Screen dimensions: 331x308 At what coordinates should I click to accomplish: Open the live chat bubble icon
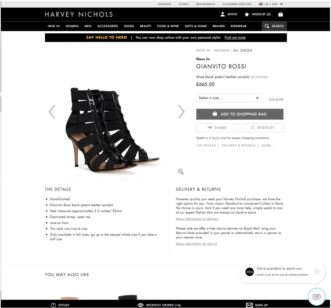tap(316, 297)
